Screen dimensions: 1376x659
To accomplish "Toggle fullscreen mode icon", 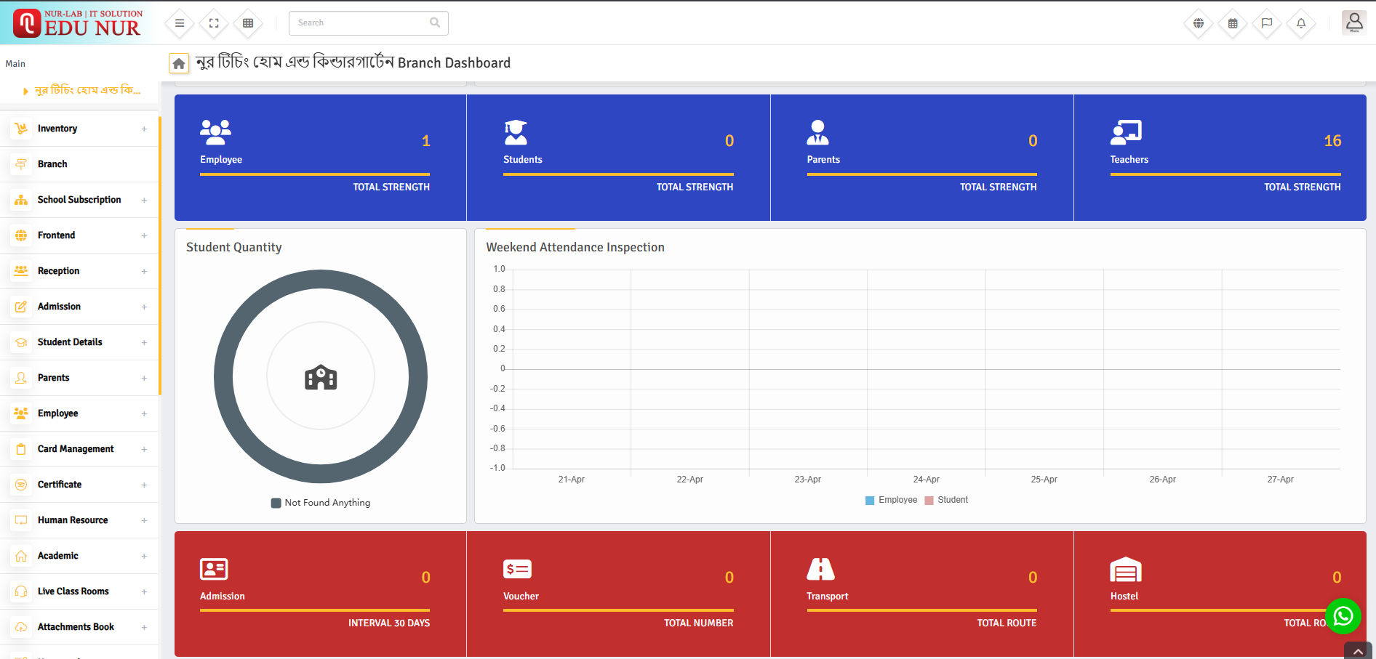I will (214, 23).
